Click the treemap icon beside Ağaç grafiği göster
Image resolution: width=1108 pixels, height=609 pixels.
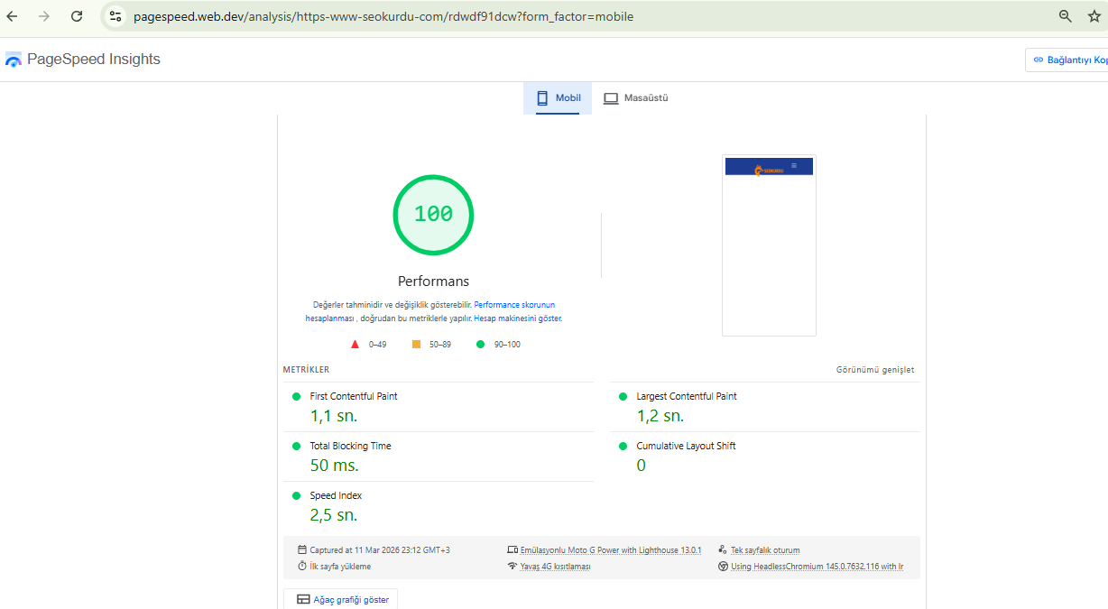(303, 599)
